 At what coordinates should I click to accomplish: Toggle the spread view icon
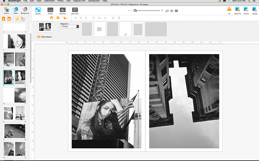(176, 11)
